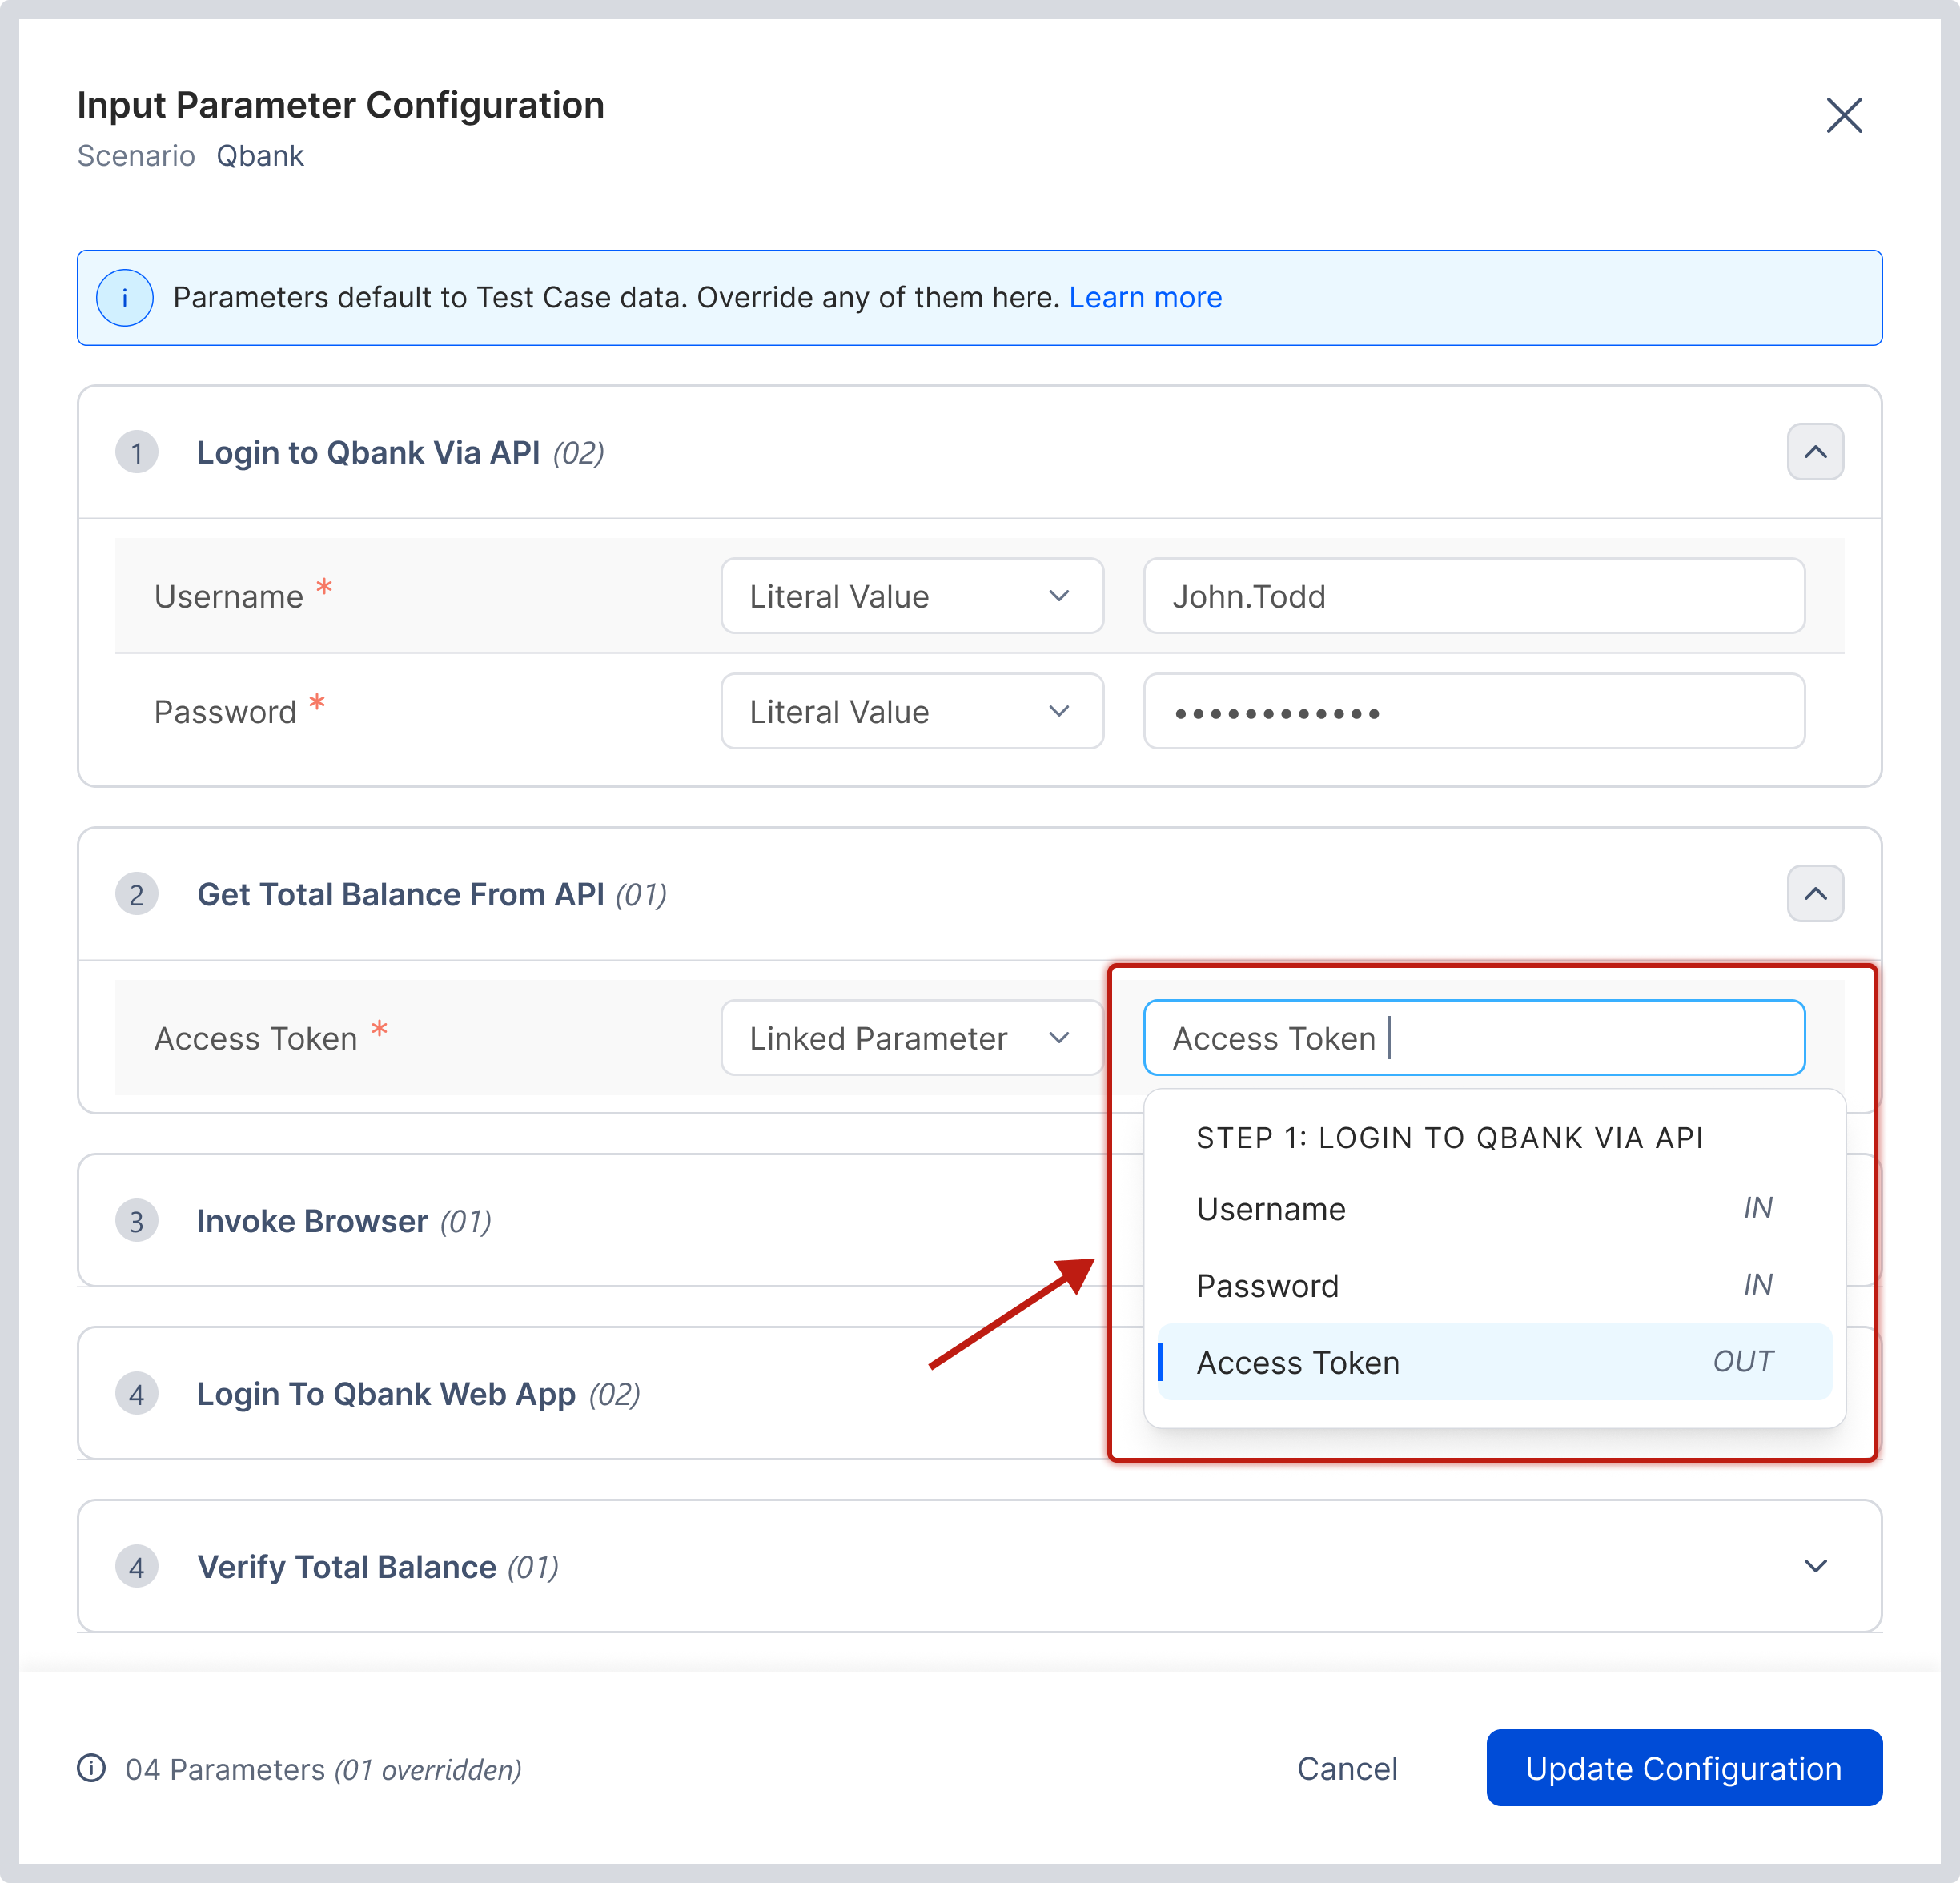Open the Linked Parameter dropdown for Access Token
The height and width of the screenshot is (1883, 1960).
912,1038
